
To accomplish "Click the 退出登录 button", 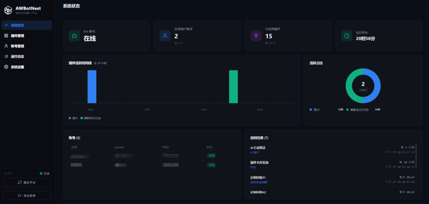I will pyautogui.click(x=27, y=195).
